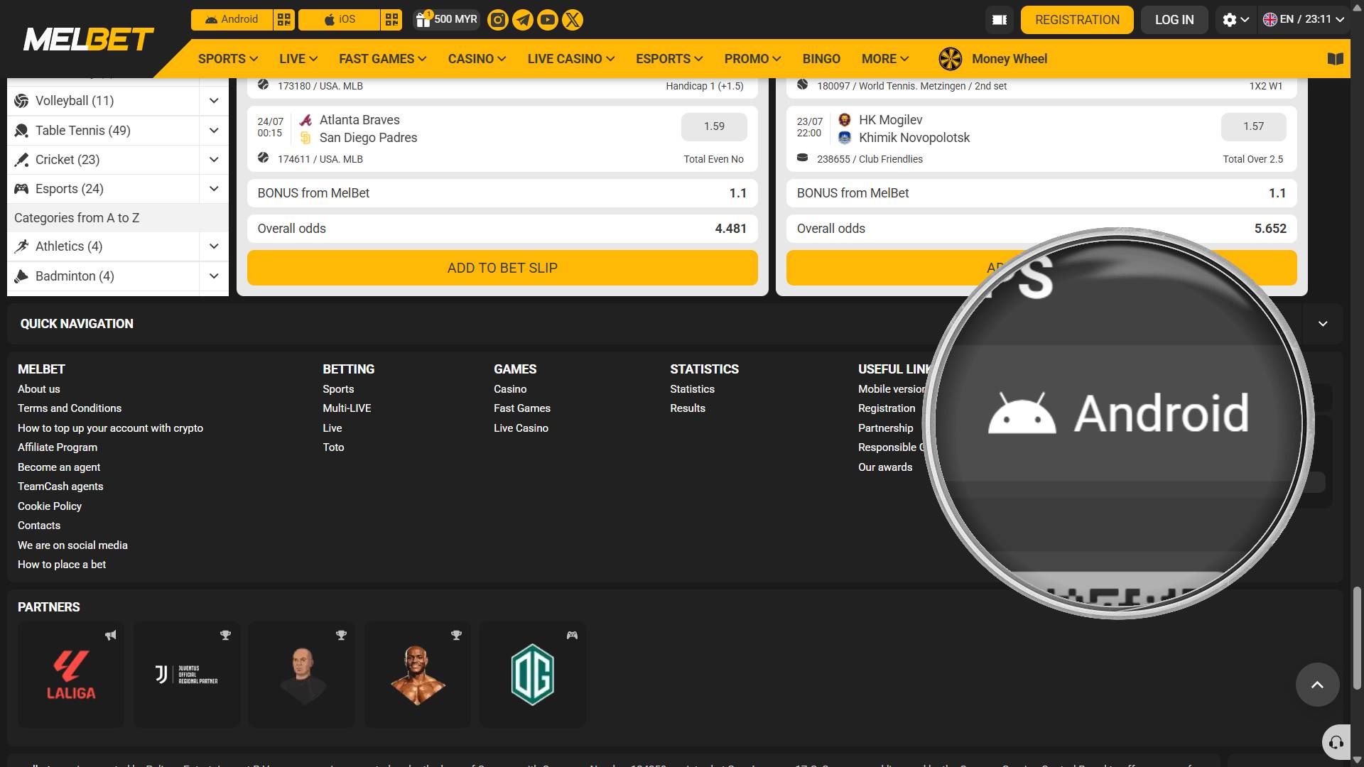Click the gamepad icon on OG card
The width and height of the screenshot is (1364, 767).
572,636
